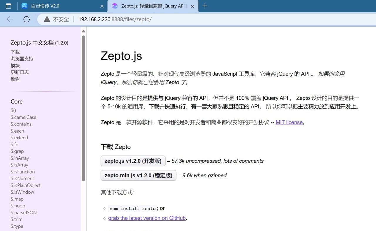Download zepto.js v1.2.0 (开发版)
Image resolution: width=376 pixels, height=231 pixels.
click(133, 161)
